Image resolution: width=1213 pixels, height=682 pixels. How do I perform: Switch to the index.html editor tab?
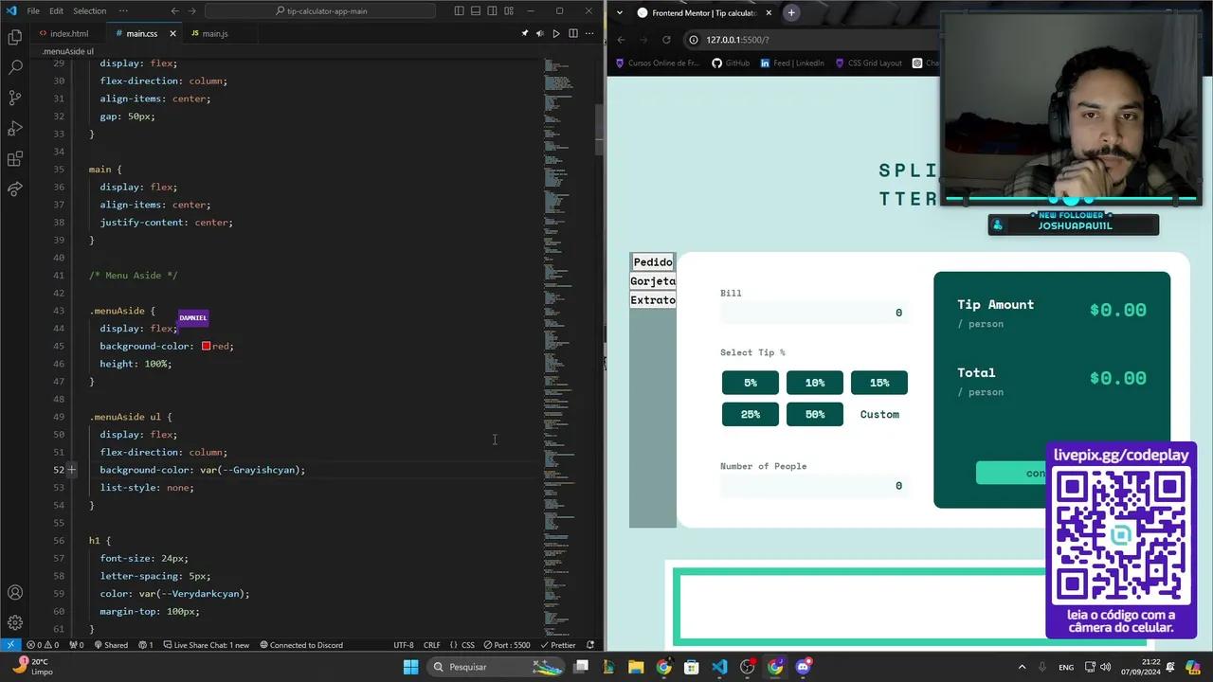pos(68,33)
